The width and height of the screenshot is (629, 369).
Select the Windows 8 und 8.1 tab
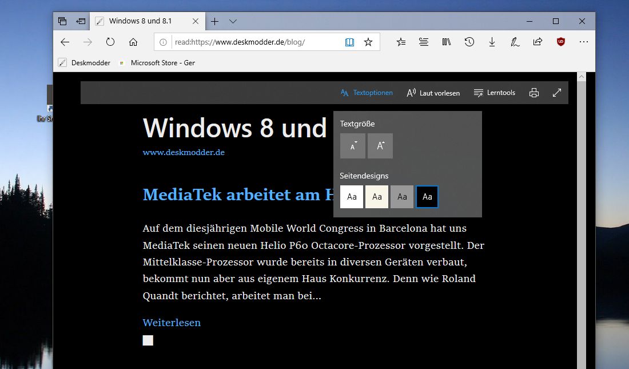[x=148, y=21]
